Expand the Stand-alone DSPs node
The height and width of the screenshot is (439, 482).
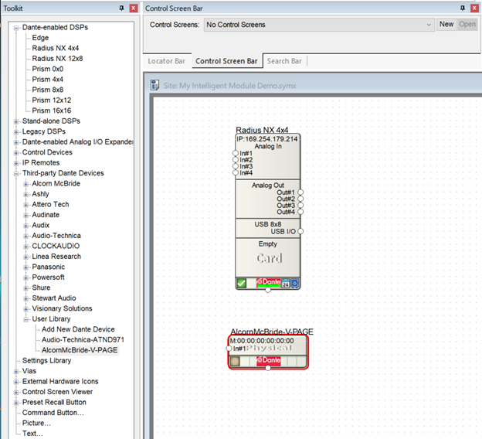click(16, 121)
